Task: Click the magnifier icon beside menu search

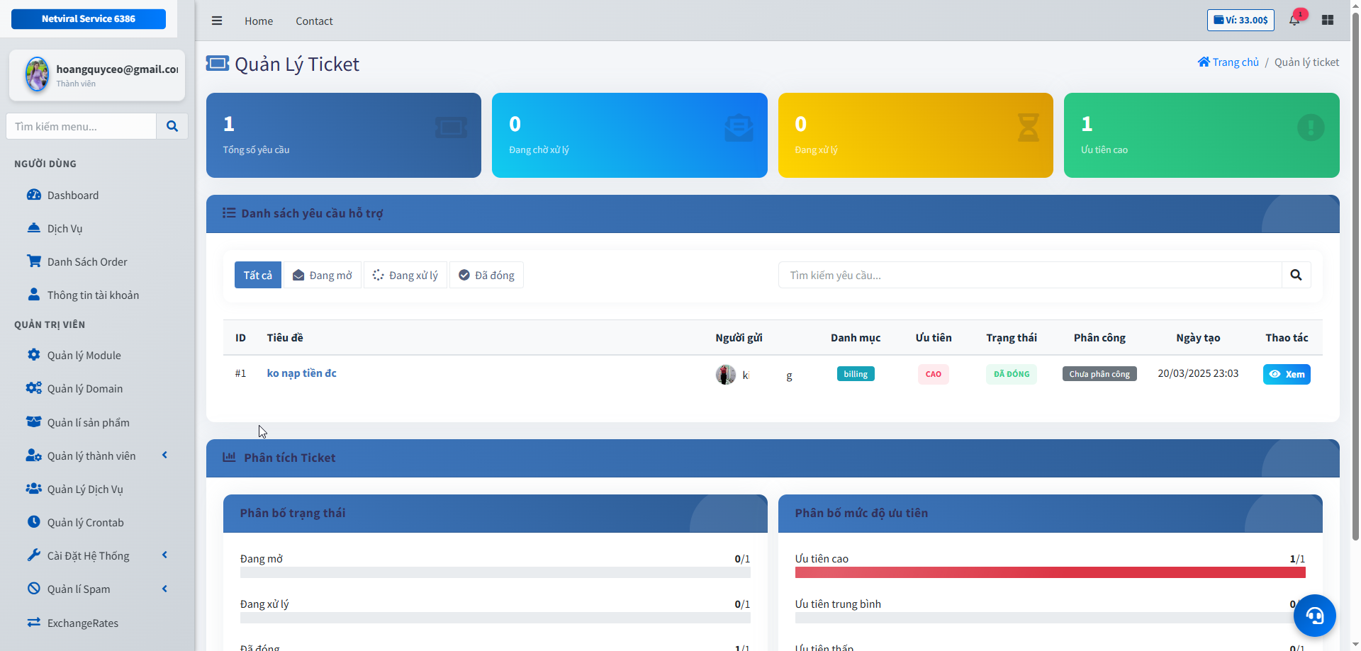Action: click(172, 126)
